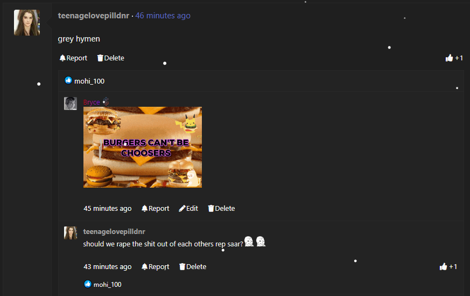Screen dimensions: 470x296
Task: Open mohi_100's profile from the top likes row
Action: click(89, 81)
